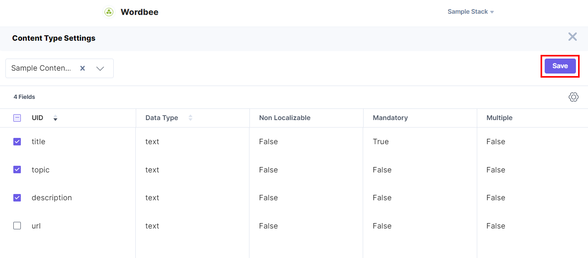Click Non Localizable 'False' in url row
The image size is (588, 258).
click(268, 226)
